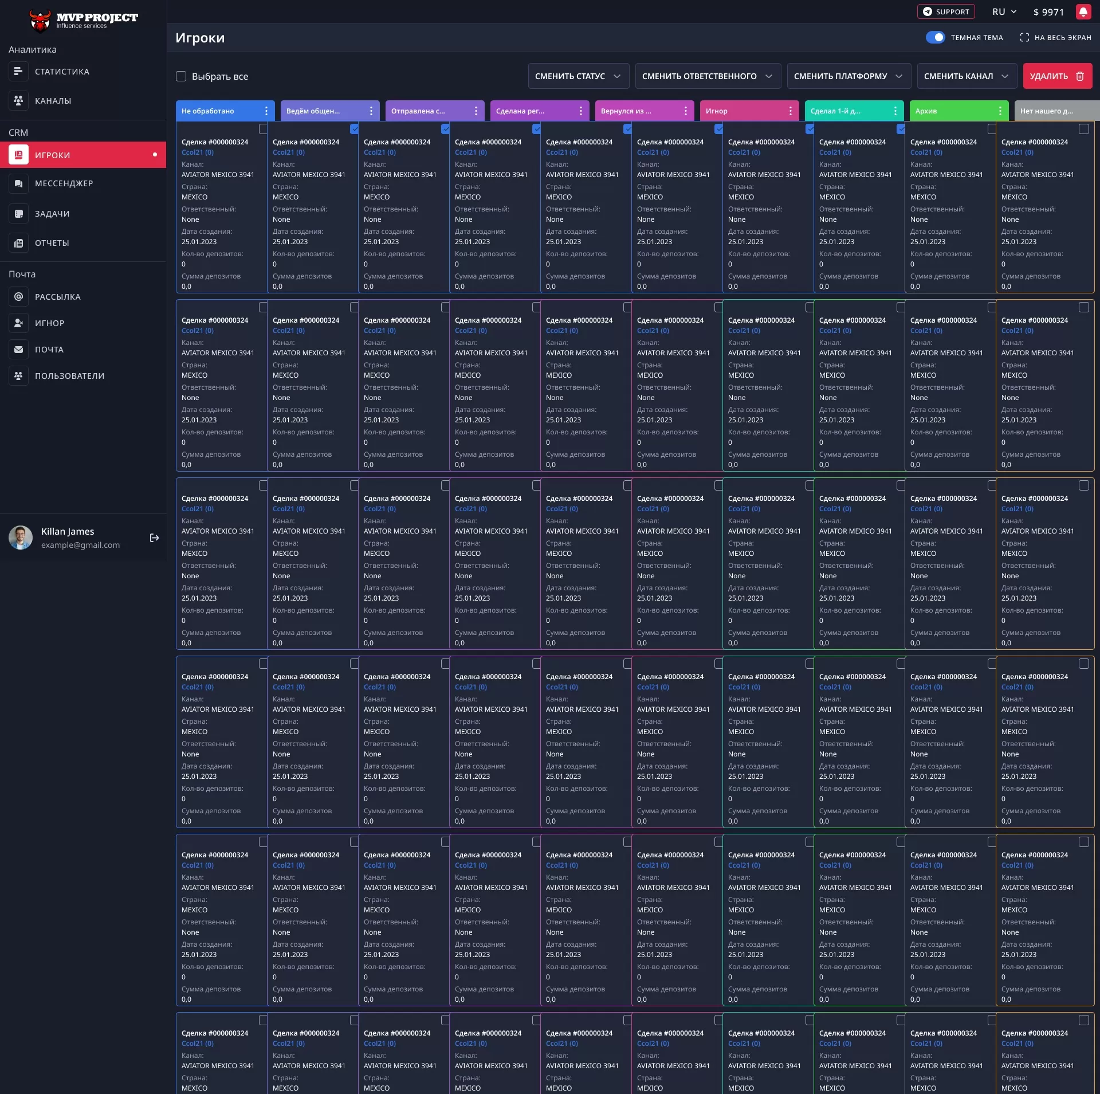This screenshot has width=1100, height=1094.
Task: Click Killan James profile avatar
Action: (21, 538)
